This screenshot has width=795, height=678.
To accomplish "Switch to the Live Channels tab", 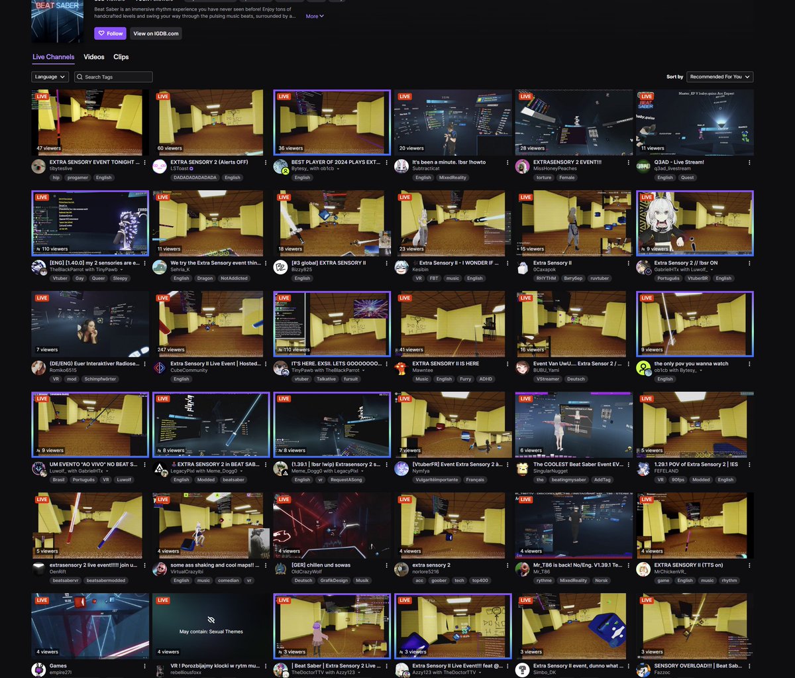I will click(x=54, y=57).
